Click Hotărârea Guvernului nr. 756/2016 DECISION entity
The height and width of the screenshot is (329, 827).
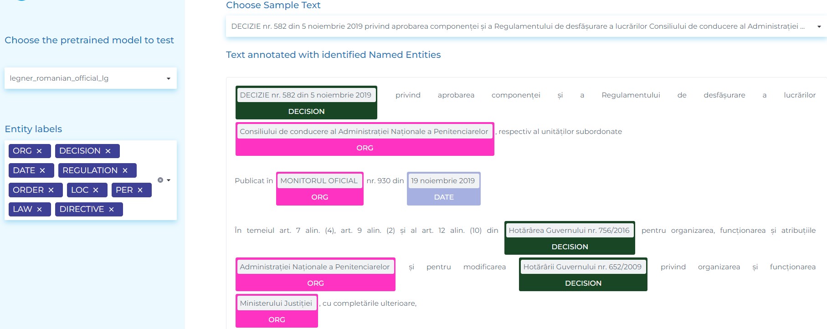570,238
